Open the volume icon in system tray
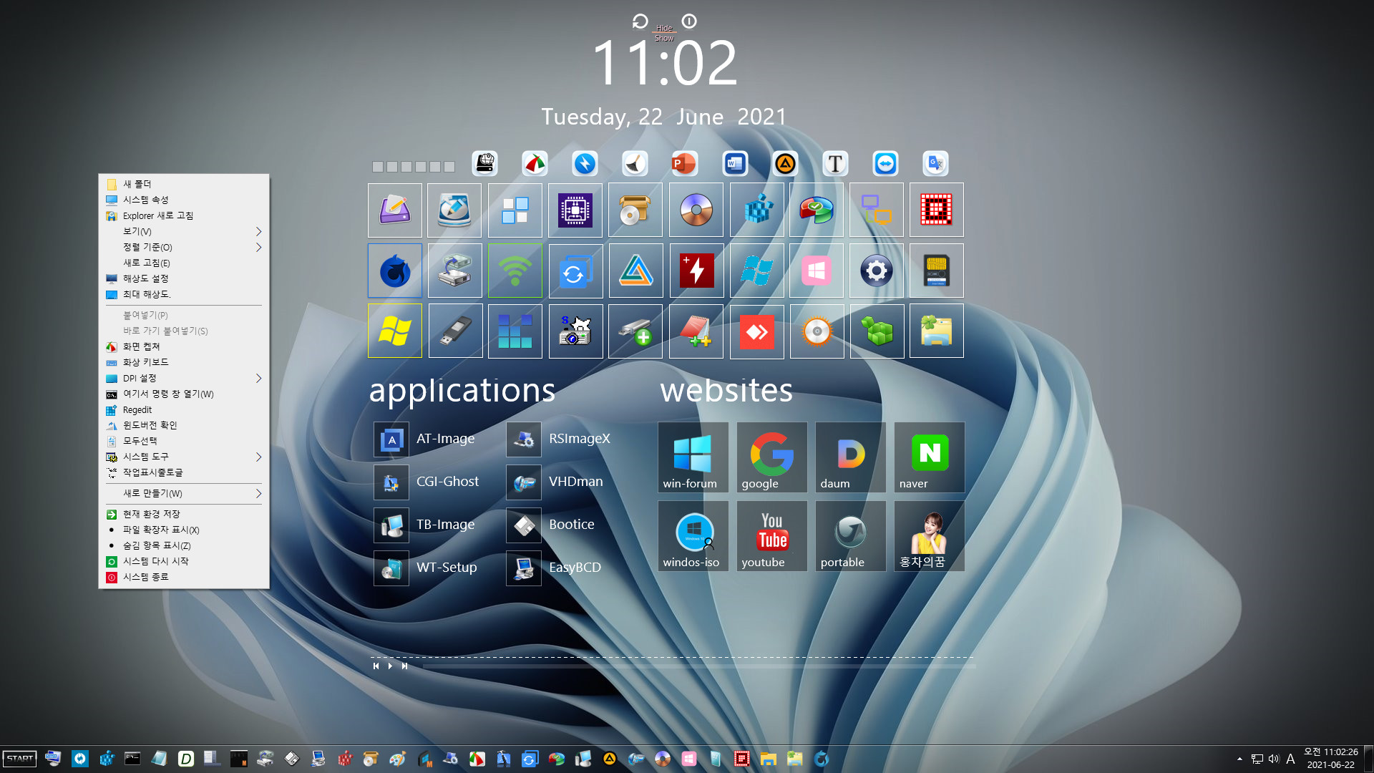 (1274, 759)
